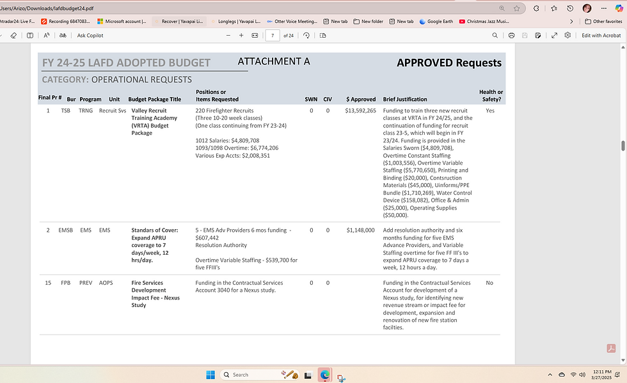
Task: Enter full screen view of the PDF
Action: [554, 36]
